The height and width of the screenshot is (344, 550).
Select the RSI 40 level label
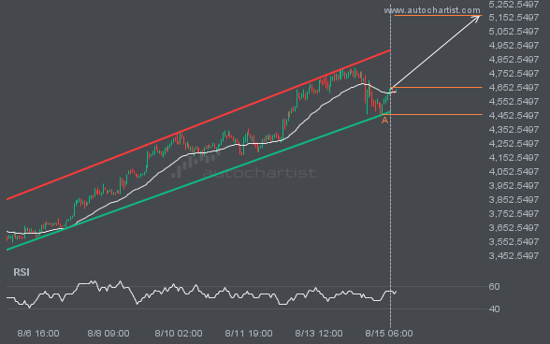(494, 309)
